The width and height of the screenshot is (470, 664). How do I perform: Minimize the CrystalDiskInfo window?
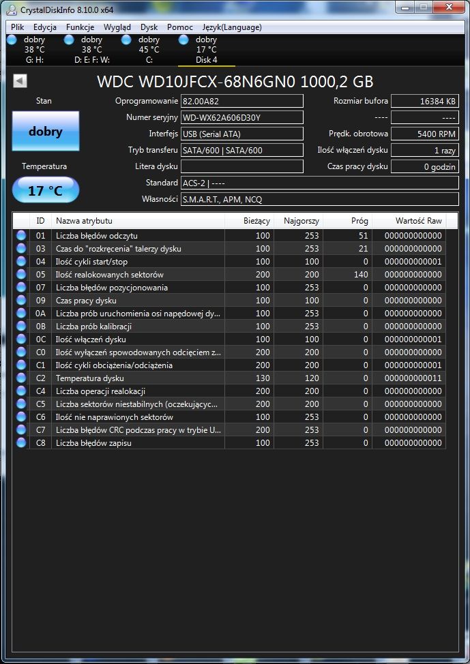pos(405,7)
